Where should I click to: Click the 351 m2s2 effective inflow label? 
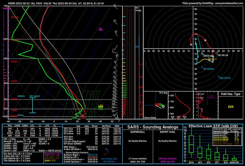point(34,96)
